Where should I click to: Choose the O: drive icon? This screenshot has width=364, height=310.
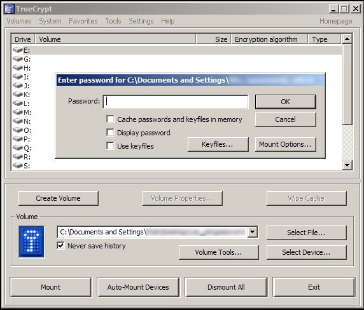[18, 130]
